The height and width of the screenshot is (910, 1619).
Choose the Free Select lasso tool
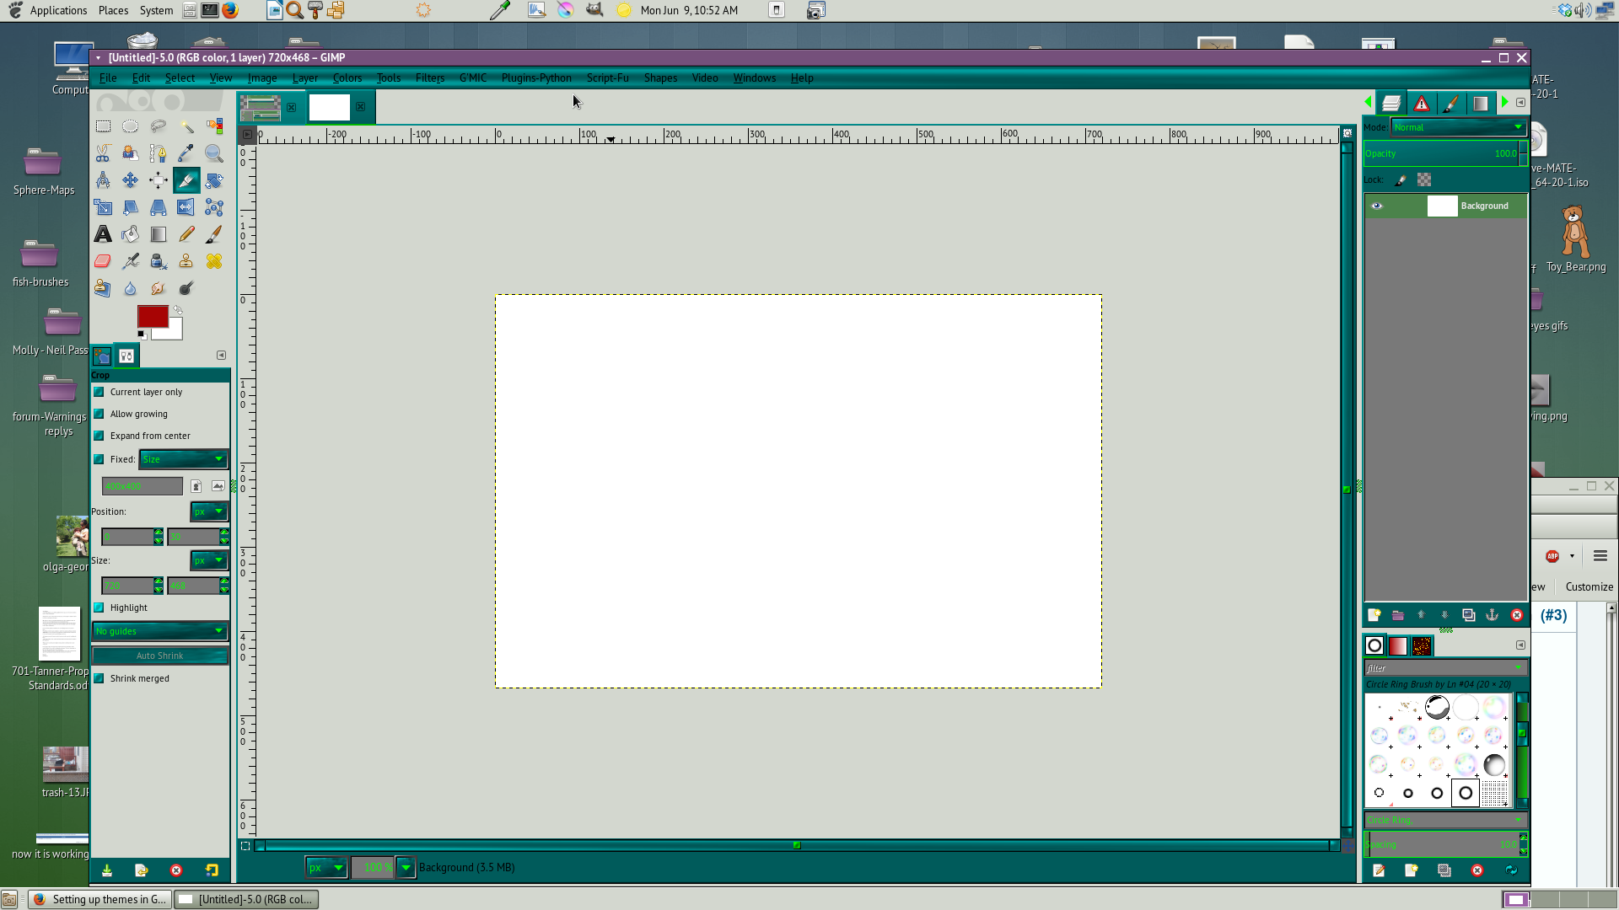point(159,126)
